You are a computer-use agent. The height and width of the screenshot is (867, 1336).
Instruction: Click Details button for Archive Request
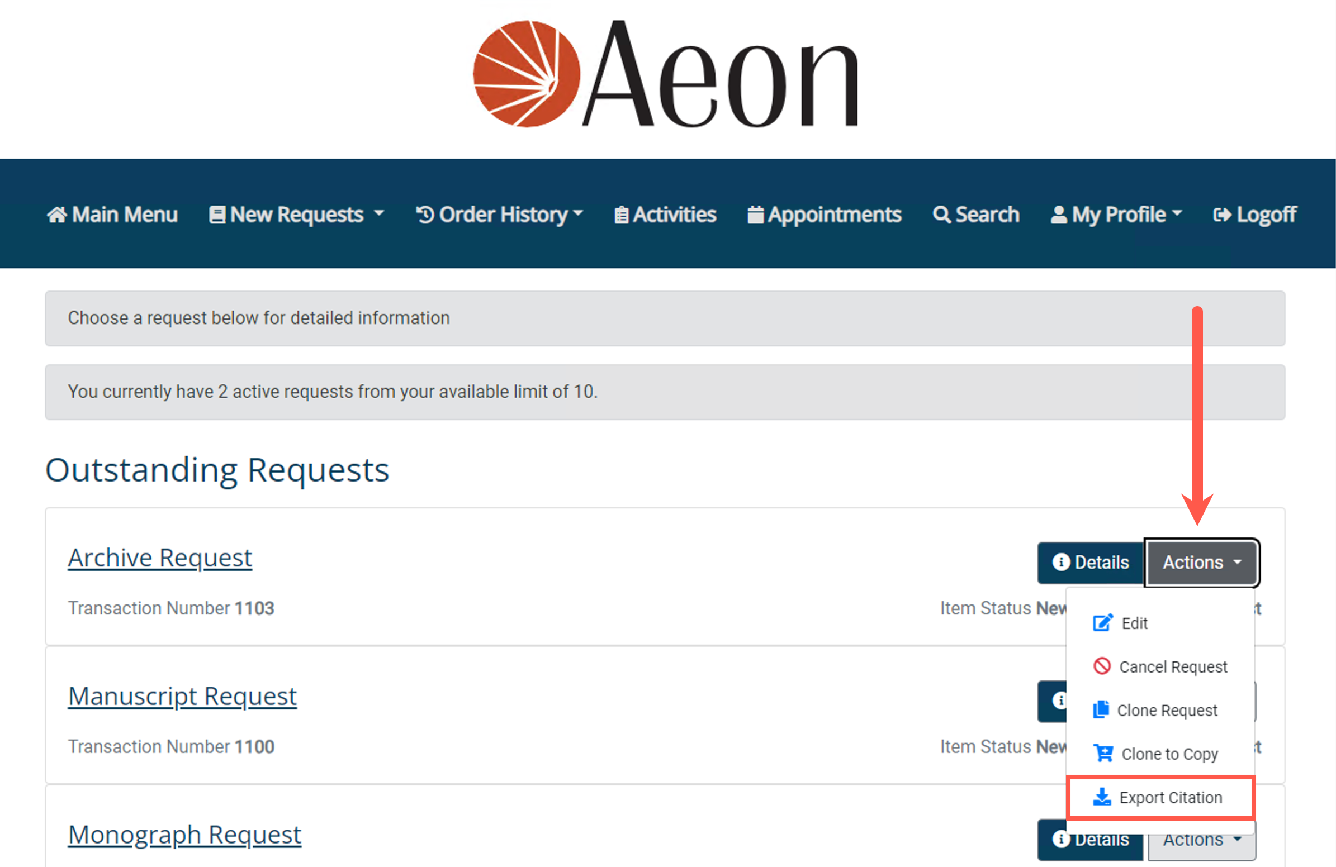tap(1090, 562)
